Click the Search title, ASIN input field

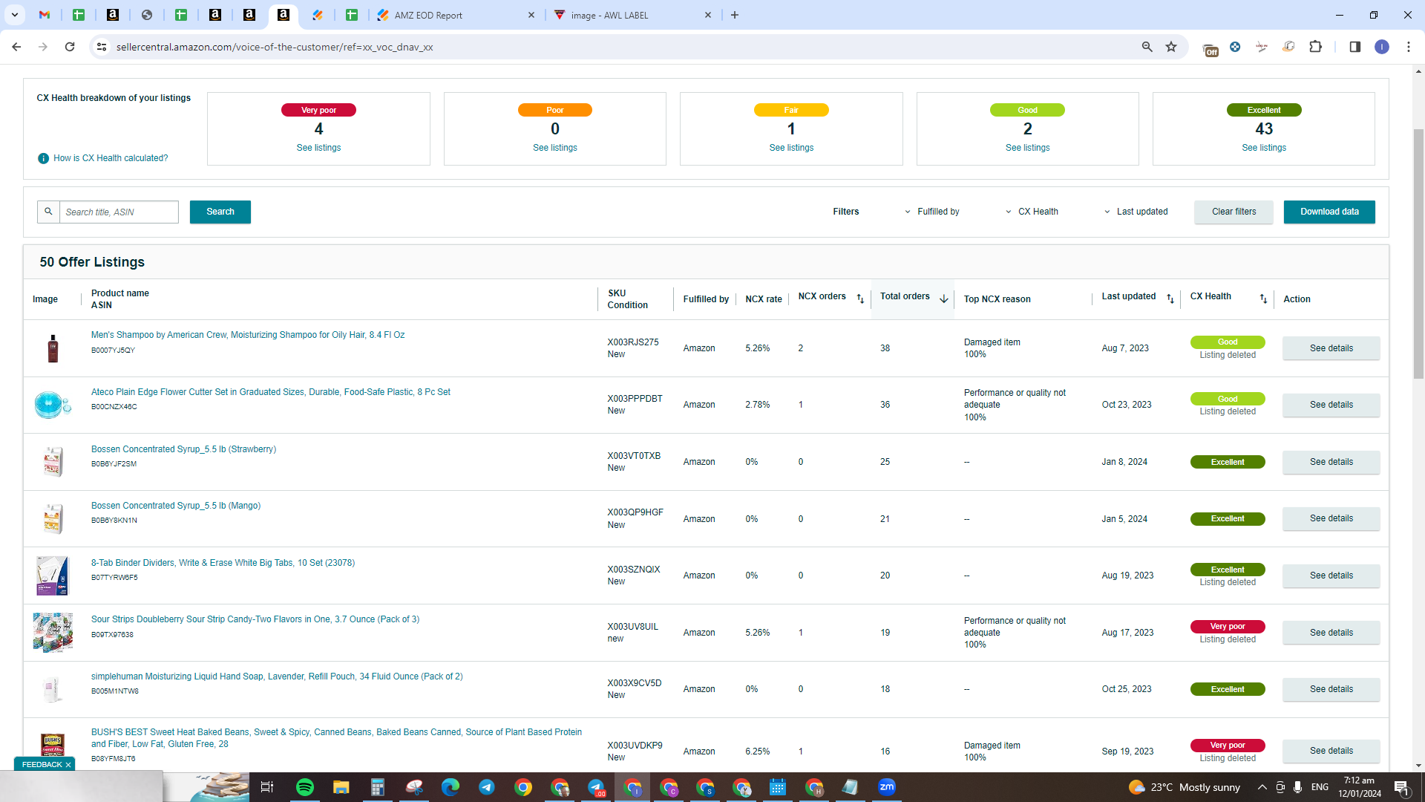pos(119,212)
